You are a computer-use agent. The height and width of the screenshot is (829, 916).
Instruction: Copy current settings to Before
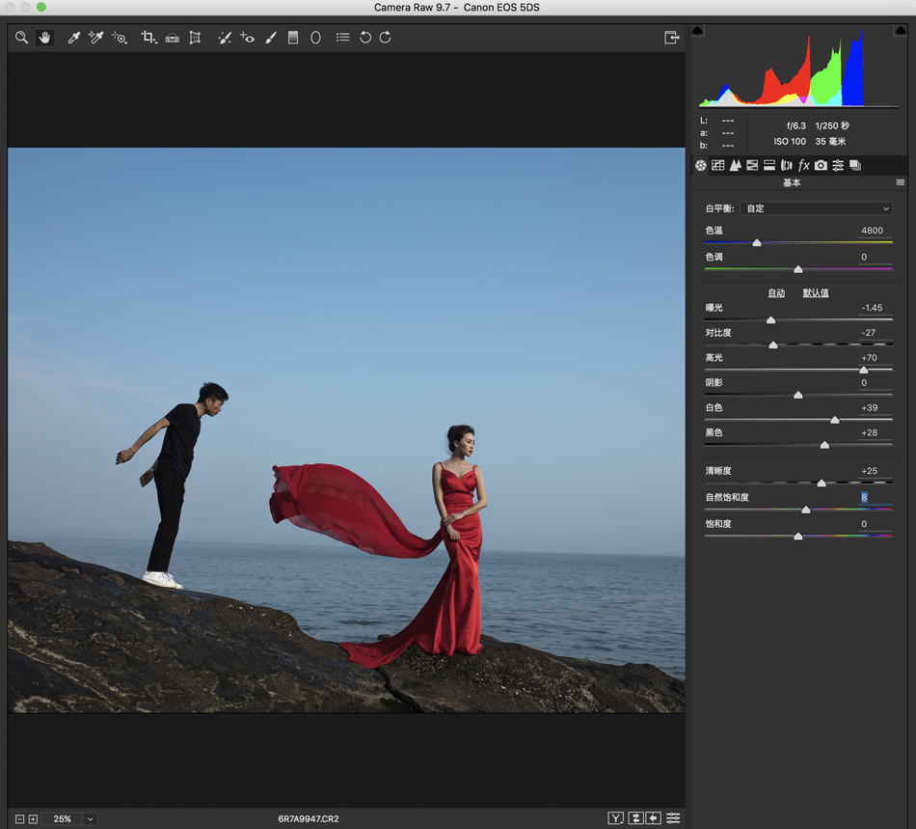(x=654, y=818)
